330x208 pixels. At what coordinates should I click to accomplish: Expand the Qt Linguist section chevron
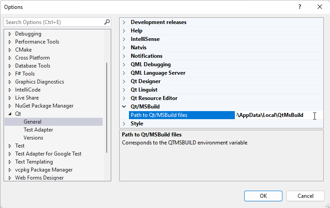tap(124, 90)
